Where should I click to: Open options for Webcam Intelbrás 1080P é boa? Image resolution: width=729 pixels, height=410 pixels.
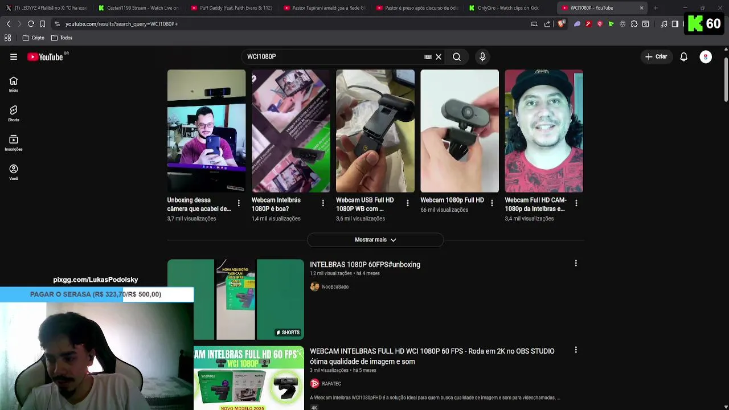point(323,203)
